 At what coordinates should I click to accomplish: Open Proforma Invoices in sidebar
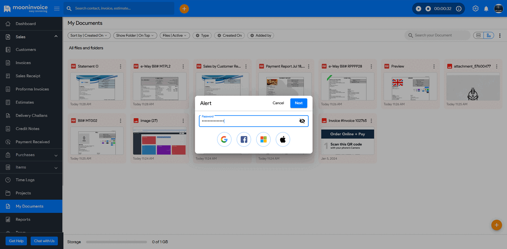click(31, 89)
